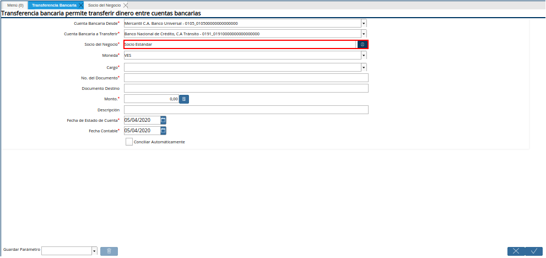The image size is (546, 258).
Task: Open calendar for Fecha Contable
Action: 163,131
